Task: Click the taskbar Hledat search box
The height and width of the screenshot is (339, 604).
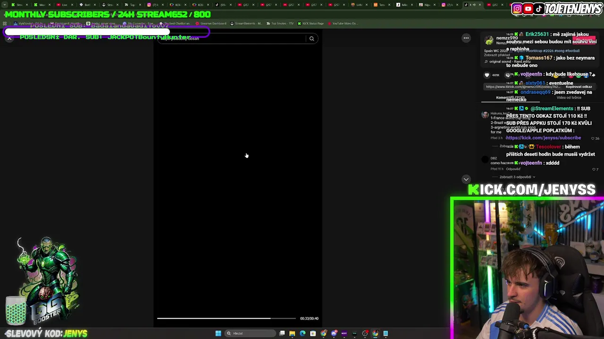Action: [x=250, y=333]
